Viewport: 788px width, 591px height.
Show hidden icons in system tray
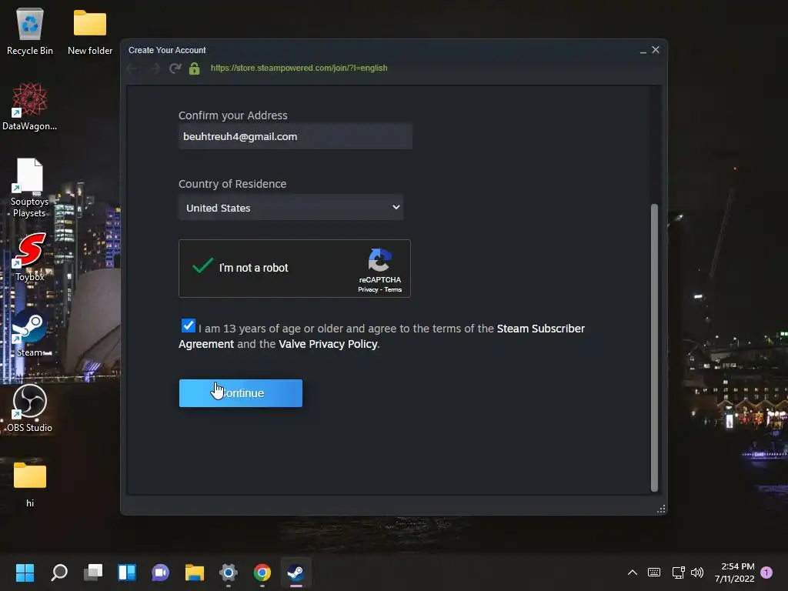[633, 572]
